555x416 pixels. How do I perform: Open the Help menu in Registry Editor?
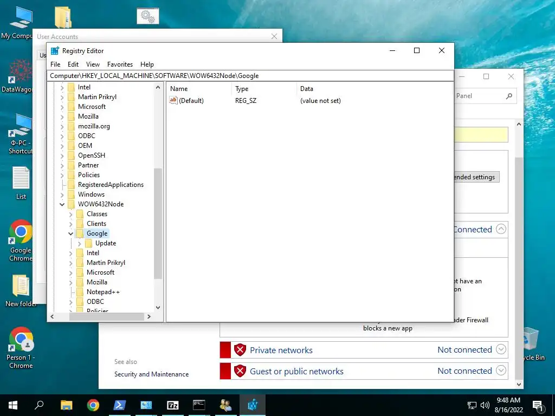(x=147, y=64)
